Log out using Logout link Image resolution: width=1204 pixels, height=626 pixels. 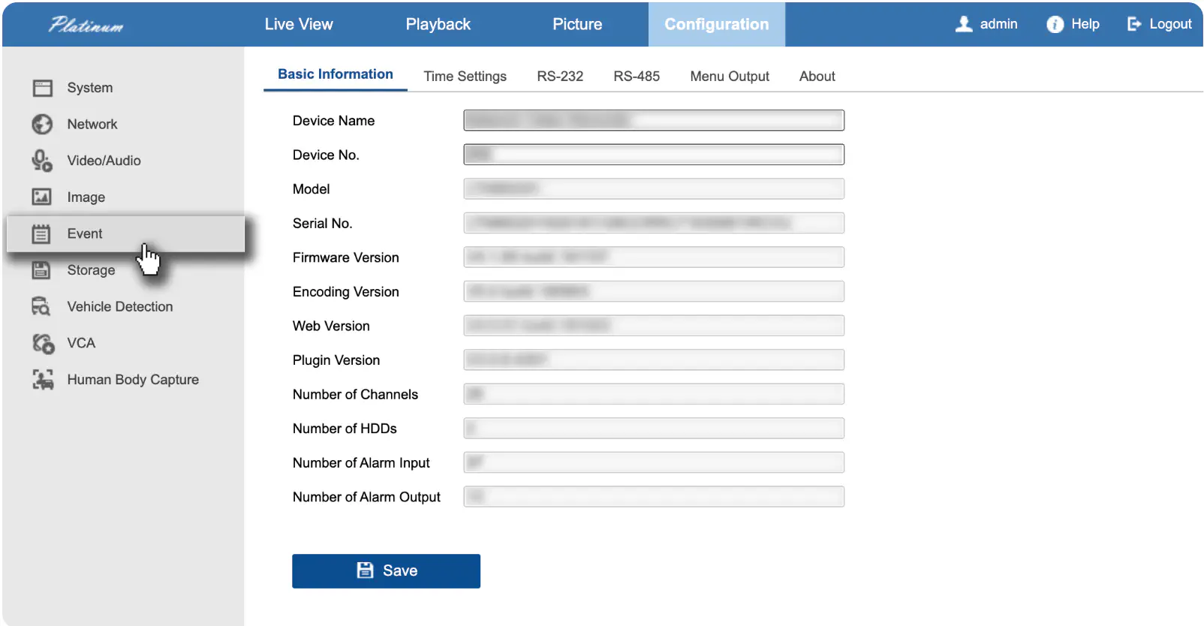click(1171, 24)
